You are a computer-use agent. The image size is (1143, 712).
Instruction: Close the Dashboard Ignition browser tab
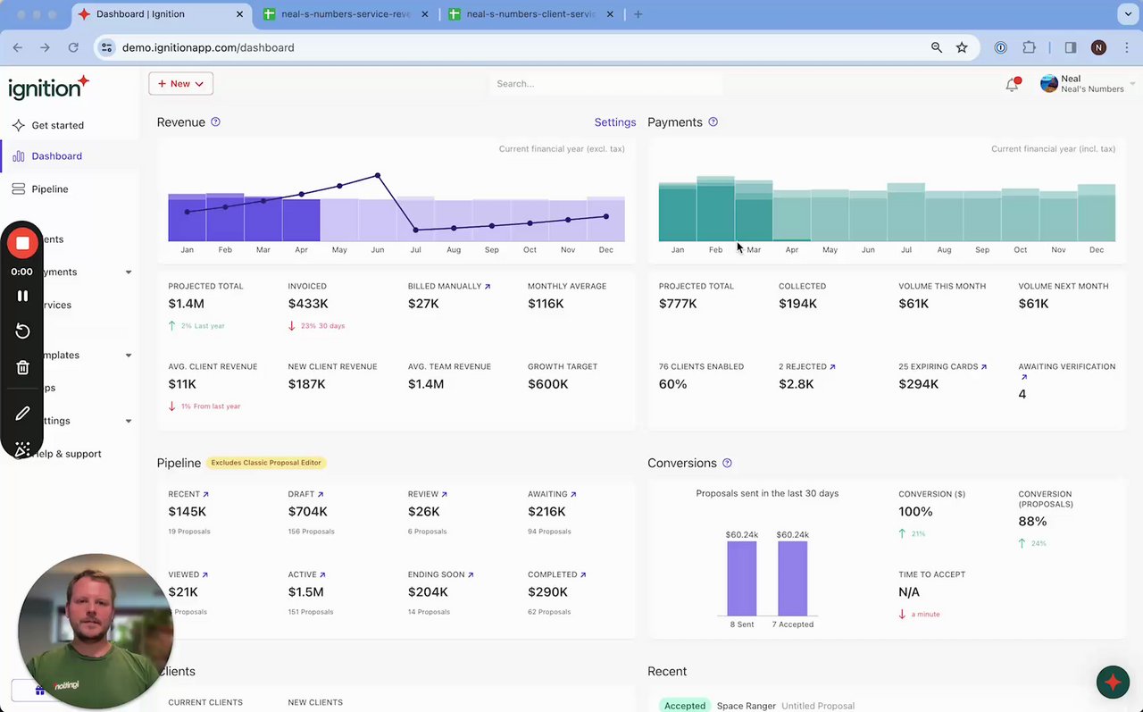pos(239,14)
